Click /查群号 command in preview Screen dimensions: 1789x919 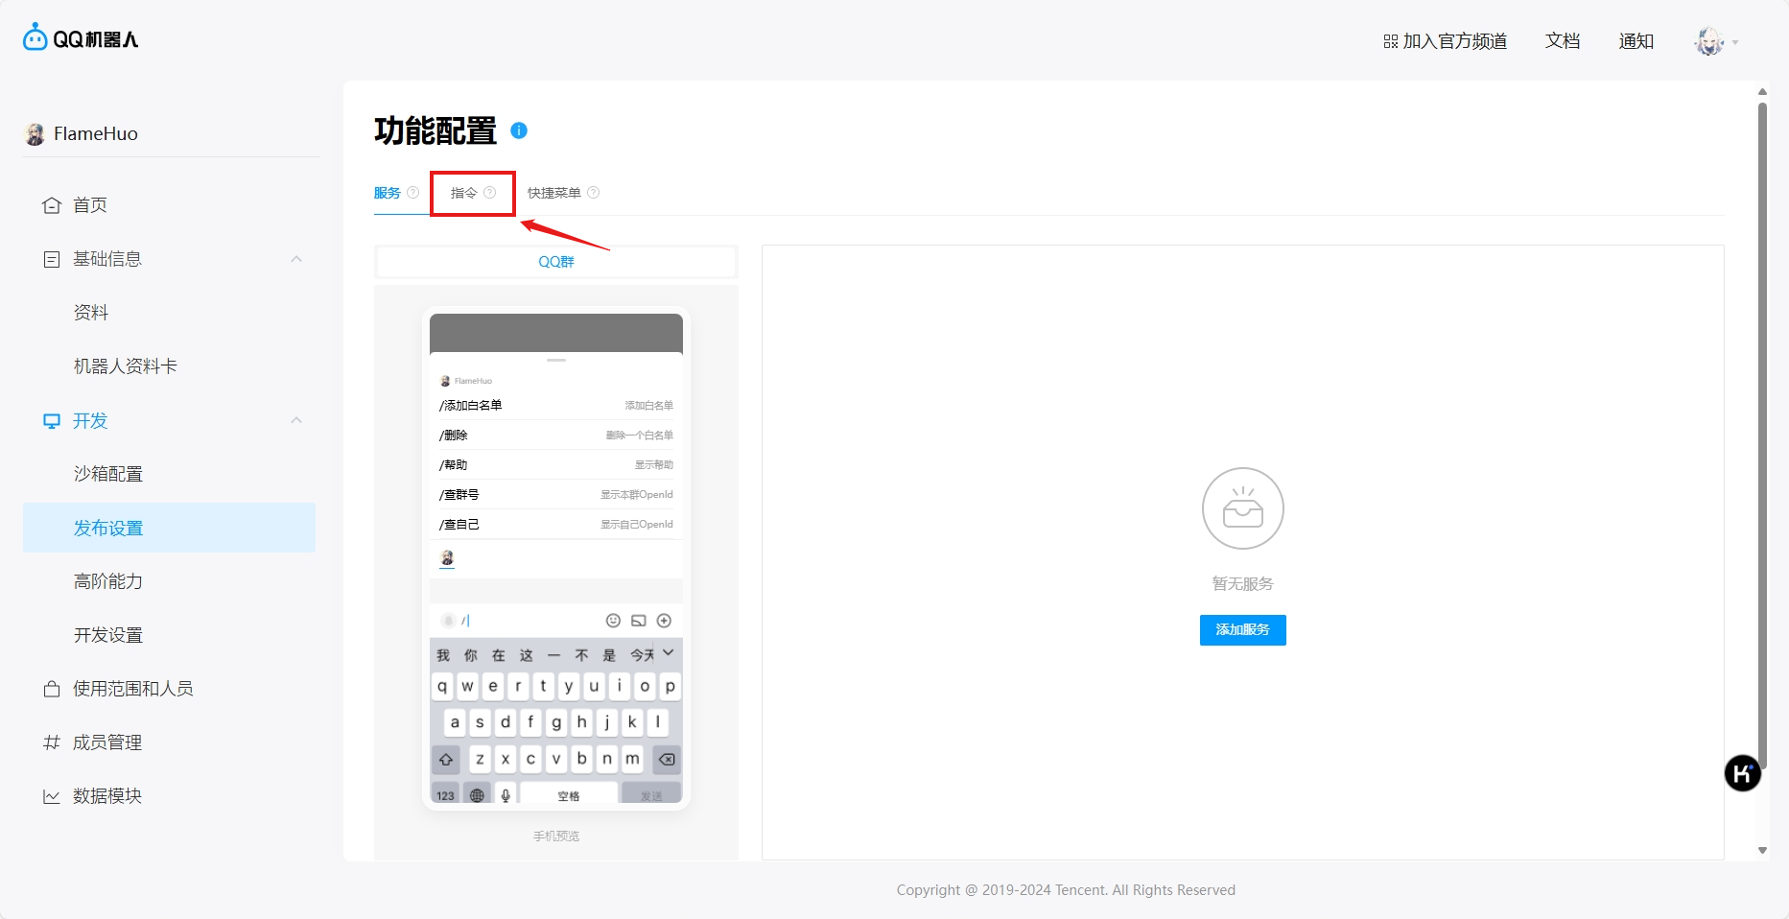pyautogui.click(x=556, y=495)
